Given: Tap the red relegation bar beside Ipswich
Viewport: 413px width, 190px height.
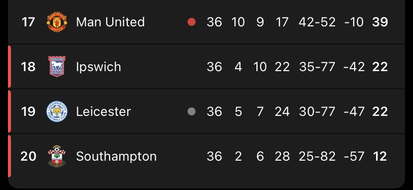Looking at the screenshot, I should 9,67.
